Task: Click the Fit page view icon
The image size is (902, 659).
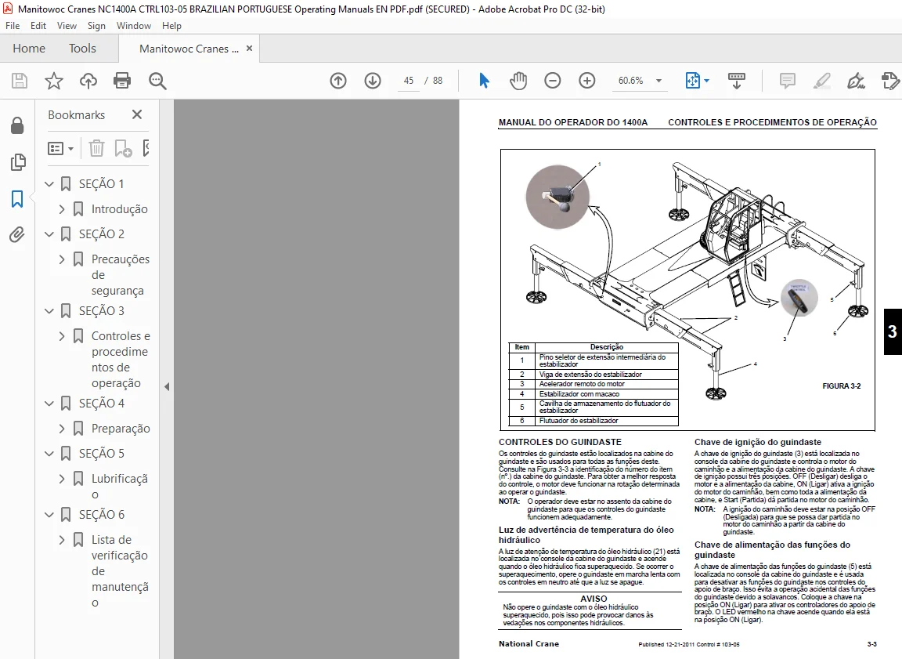Action: (x=693, y=81)
